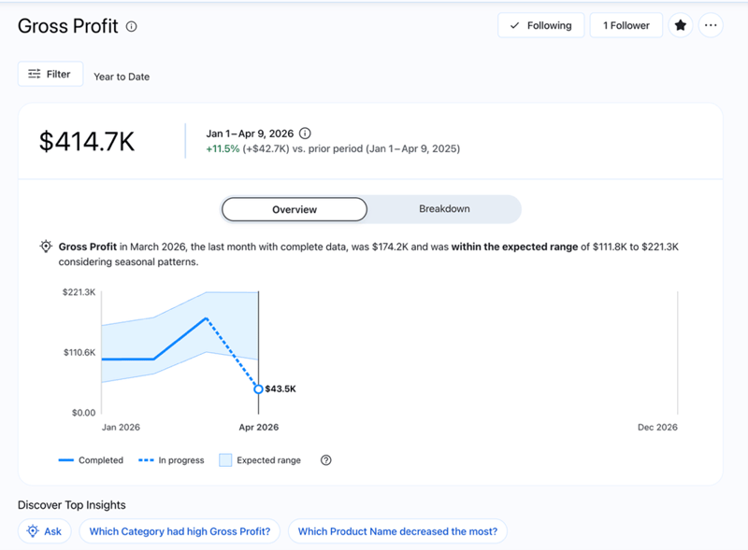The height and width of the screenshot is (550, 748).
Task: Click the 1 Follower button
Action: click(626, 25)
